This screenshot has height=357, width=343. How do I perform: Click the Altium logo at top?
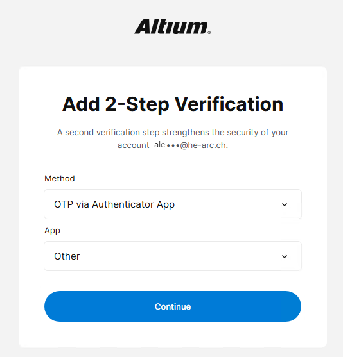173,26
